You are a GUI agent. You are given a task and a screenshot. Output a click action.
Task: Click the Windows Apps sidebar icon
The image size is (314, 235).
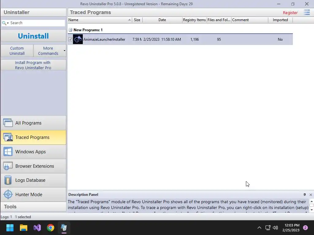click(8, 152)
